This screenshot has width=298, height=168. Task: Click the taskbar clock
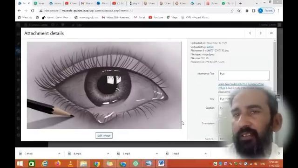click(x=273, y=163)
